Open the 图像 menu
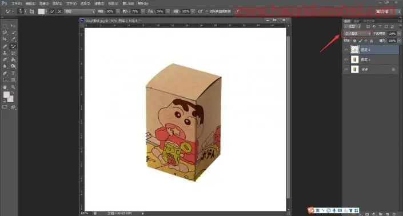The image size is (403, 216). pos(43,3)
